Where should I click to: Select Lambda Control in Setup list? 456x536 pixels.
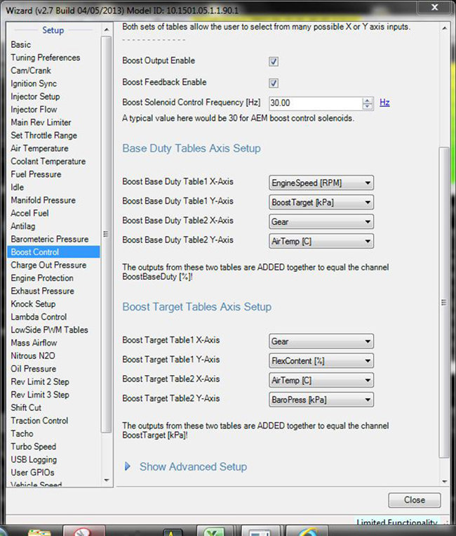[39, 318]
